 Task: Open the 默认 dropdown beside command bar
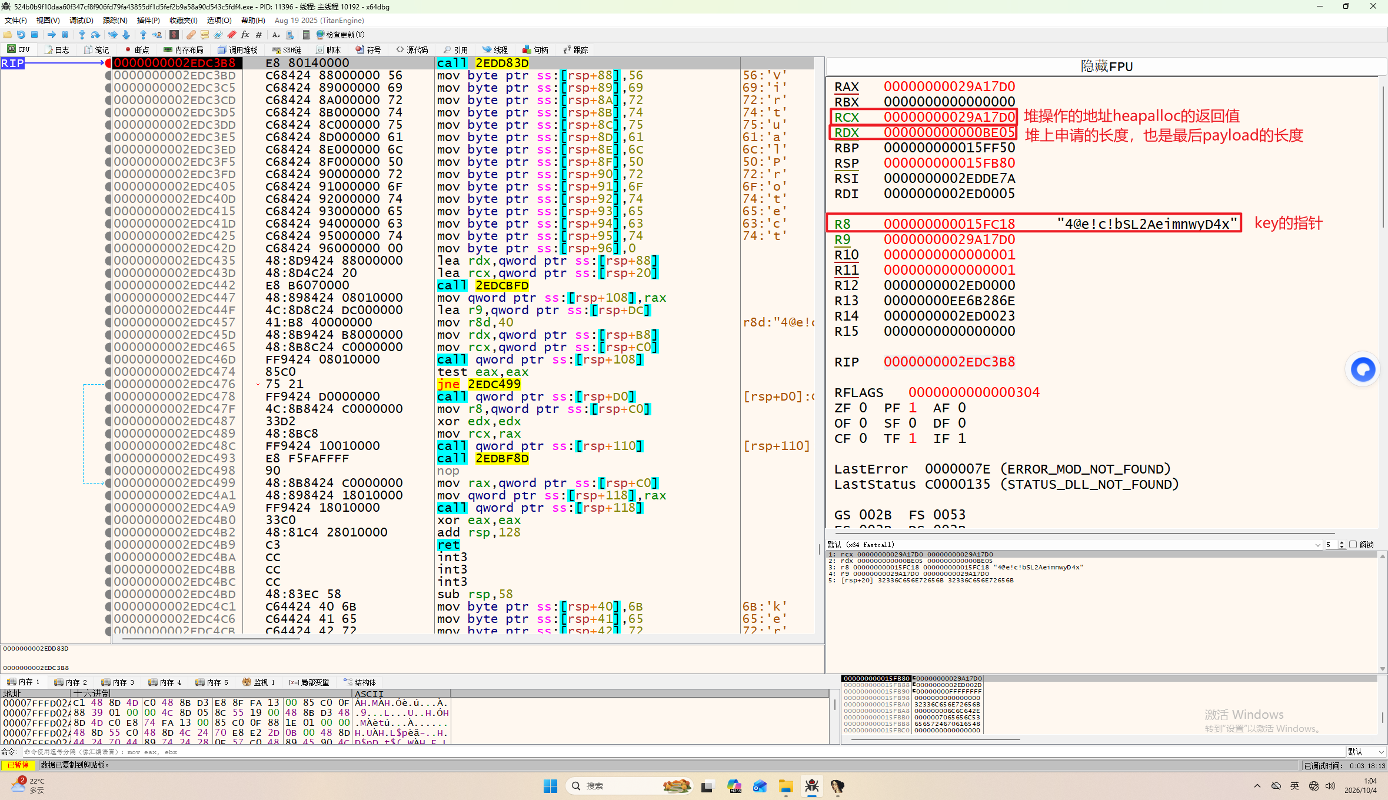[x=1366, y=752]
